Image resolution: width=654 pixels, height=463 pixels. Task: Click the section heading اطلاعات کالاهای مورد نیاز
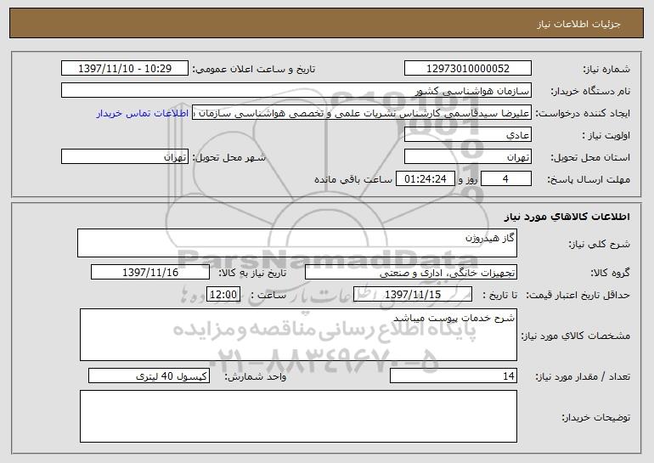pos(567,217)
